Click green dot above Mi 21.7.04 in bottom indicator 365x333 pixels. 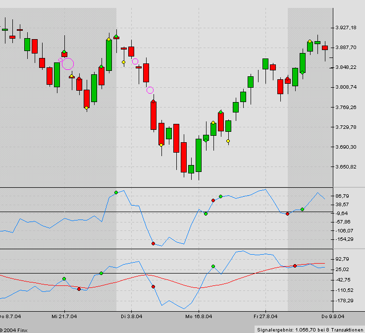pyautogui.click(x=64, y=279)
